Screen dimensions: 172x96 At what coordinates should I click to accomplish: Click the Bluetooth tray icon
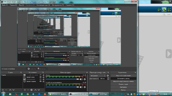tap(146, 94)
